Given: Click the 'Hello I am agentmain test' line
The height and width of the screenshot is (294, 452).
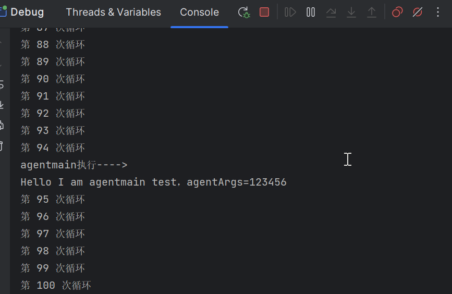Looking at the screenshot, I should 154,182.
